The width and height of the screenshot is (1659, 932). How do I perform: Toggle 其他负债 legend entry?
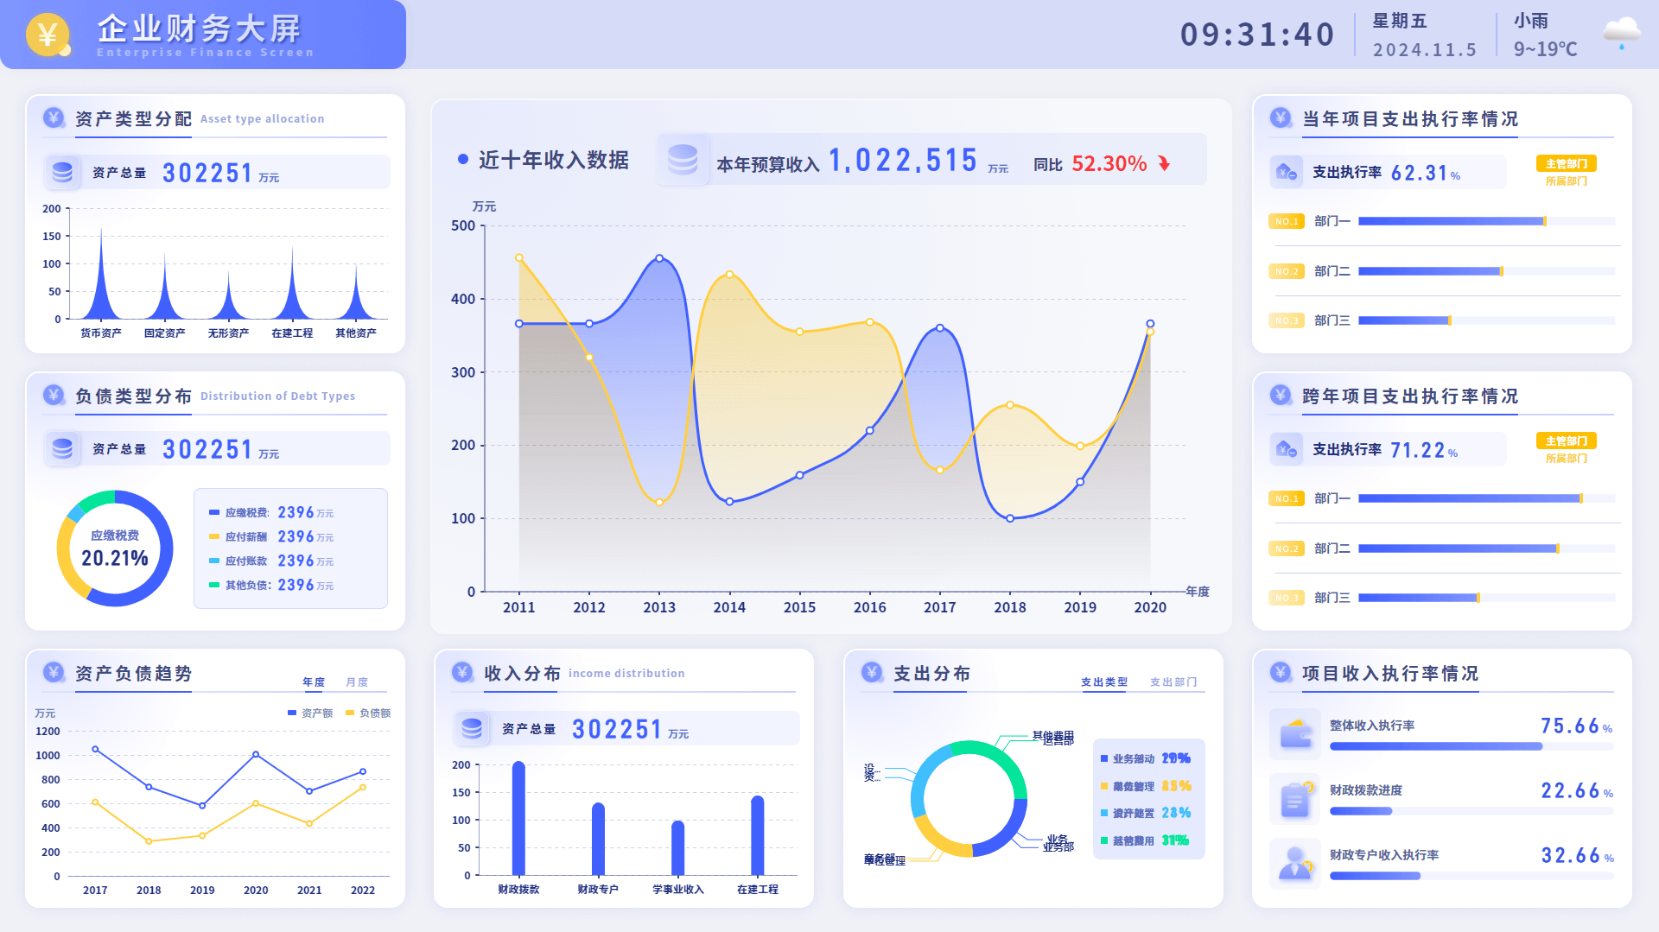(x=239, y=585)
